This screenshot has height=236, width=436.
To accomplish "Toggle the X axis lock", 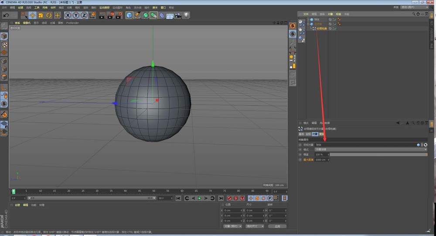I will [x=68, y=15].
